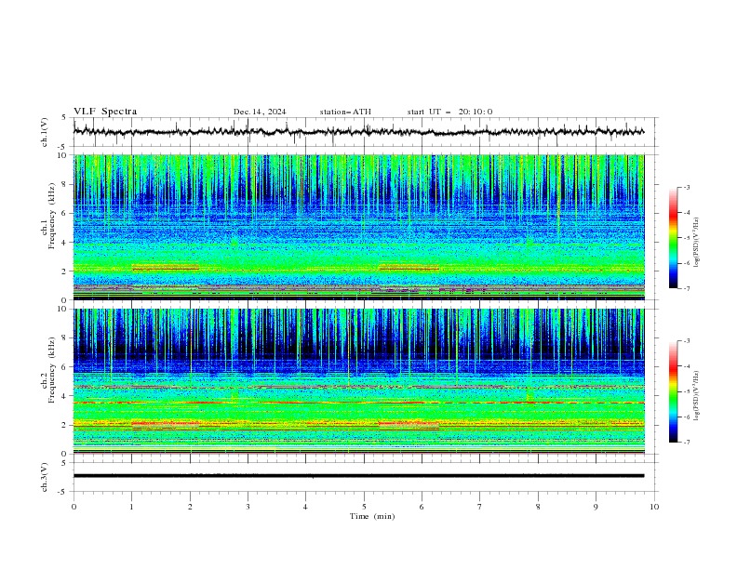Click the "-3" label on ch.1 color bar
The height and width of the screenshot is (569, 737).
[x=686, y=187]
